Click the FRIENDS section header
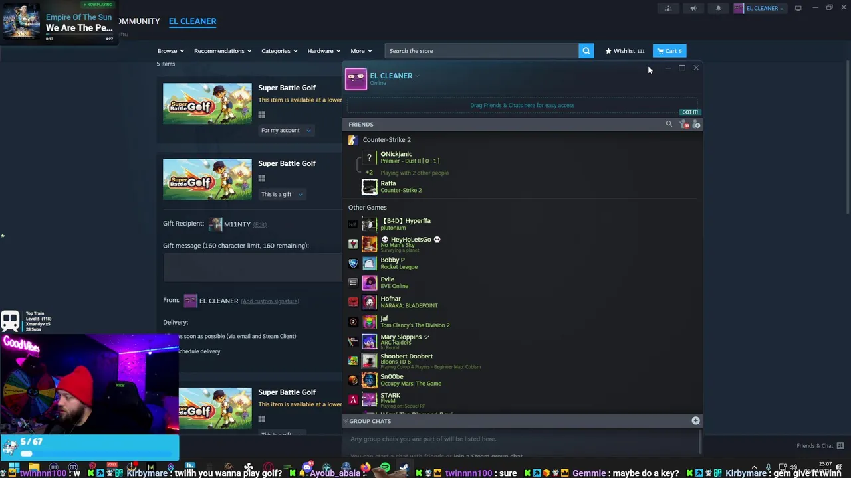This screenshot has height=478, width=851. click(361, 124)
